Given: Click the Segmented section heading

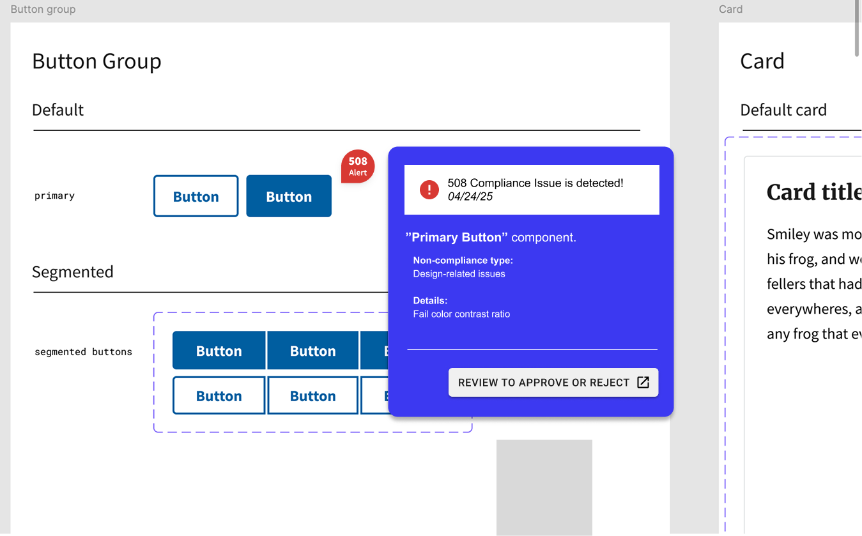Looking at the screenshot, I should pos(73,272).
